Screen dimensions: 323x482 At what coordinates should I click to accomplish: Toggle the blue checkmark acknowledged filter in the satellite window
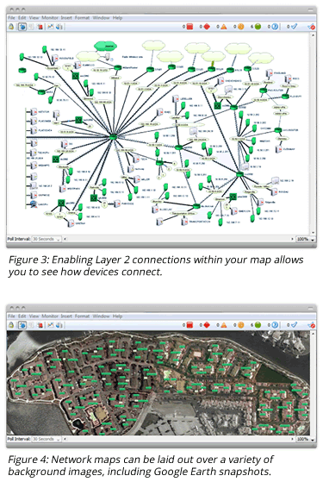point(294,325)
